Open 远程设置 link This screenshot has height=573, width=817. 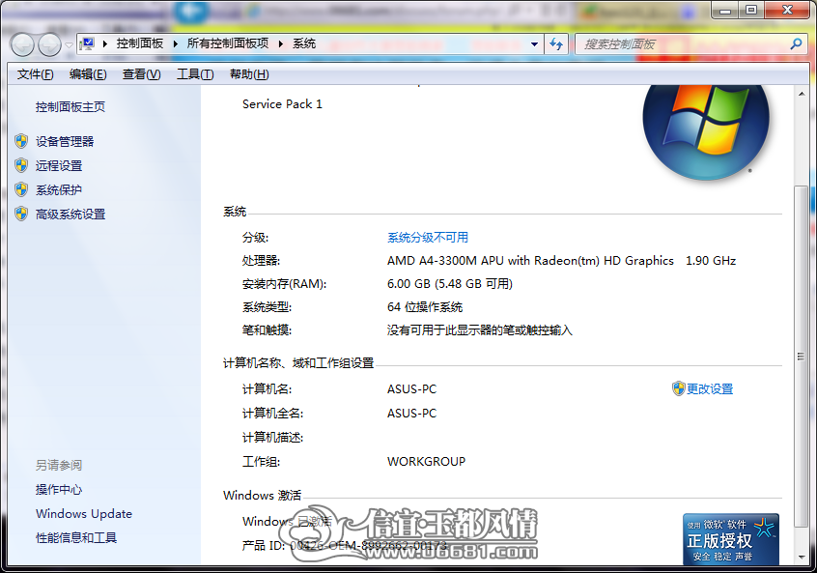point(59,166)
